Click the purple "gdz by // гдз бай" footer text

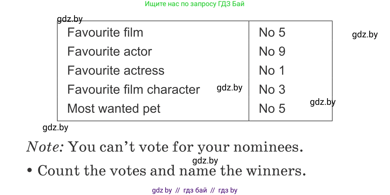194,190
